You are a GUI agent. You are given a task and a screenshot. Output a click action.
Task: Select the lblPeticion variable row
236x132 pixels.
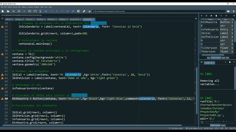click(217, 37)
